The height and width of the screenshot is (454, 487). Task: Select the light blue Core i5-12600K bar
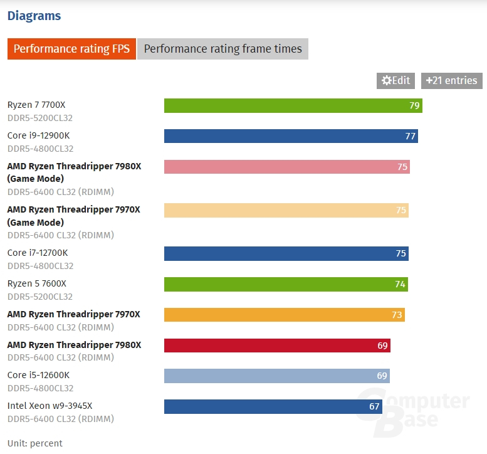click(x=276, y=376)
